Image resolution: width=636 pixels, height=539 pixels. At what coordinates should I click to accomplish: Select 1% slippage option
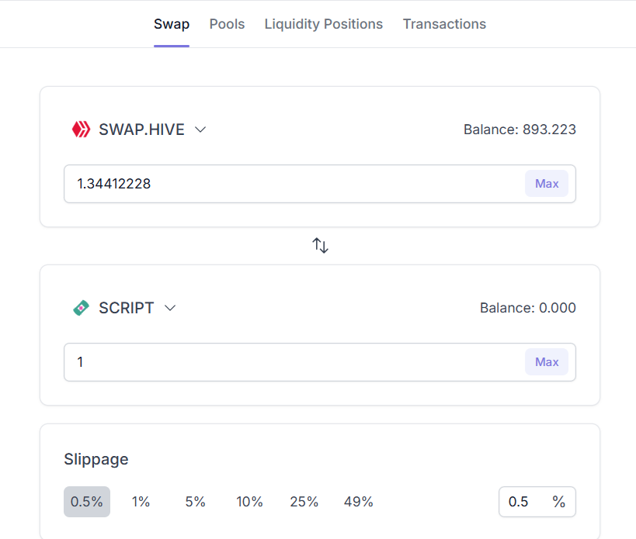pos(141,502)
